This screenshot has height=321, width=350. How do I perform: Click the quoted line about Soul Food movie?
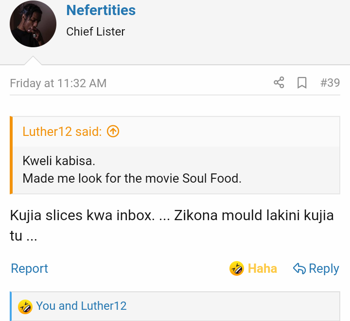[x=132, y=178]
